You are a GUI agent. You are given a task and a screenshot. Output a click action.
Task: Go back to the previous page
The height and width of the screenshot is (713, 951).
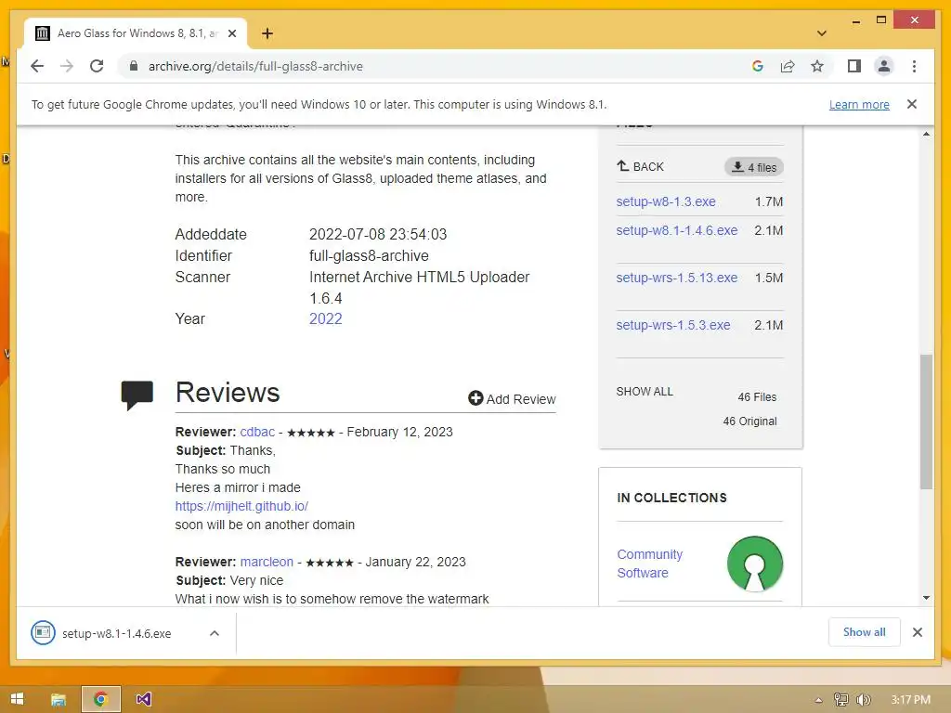tap(37, 66)
